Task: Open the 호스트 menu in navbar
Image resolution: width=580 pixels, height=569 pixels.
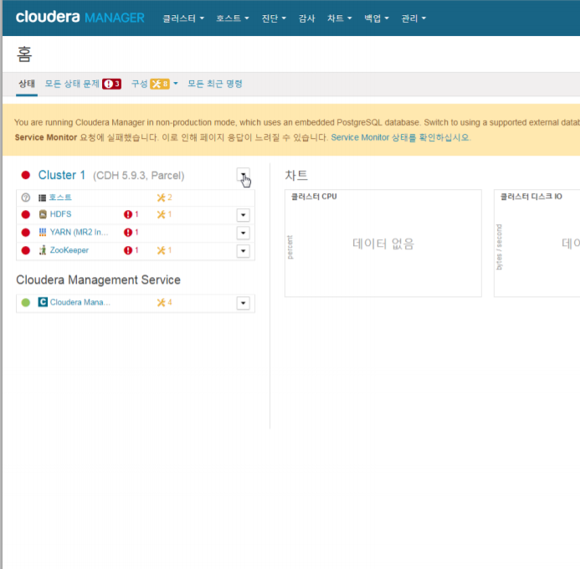Action: coord(233,18)
